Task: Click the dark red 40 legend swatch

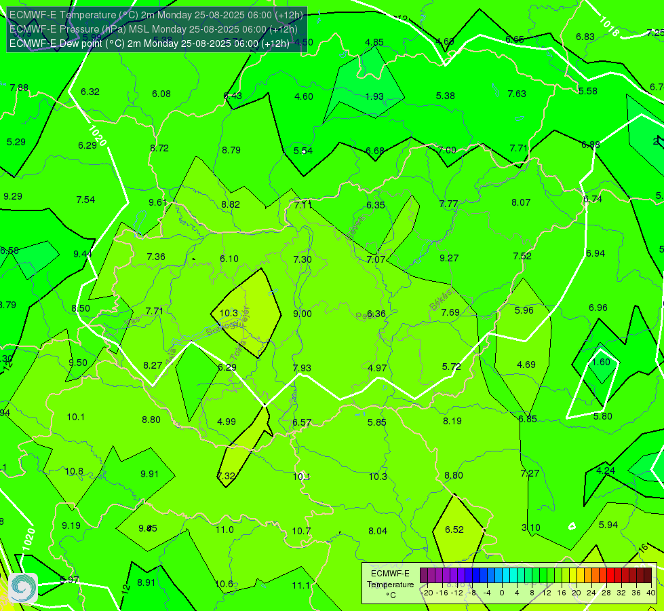Action: (648, 576)
